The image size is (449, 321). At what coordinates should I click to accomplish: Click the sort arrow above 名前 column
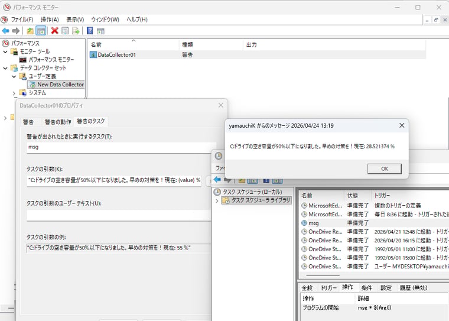point(134,41)
